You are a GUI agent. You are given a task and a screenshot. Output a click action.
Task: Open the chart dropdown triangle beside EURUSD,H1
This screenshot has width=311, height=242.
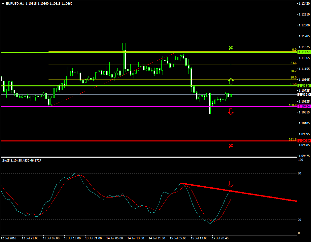[x=3, y=4]
